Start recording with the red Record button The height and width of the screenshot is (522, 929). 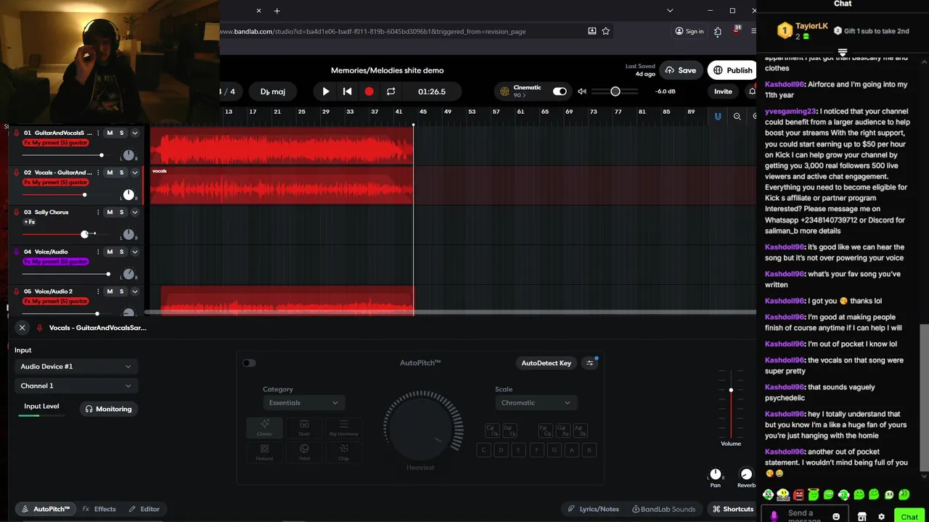coord(369,91)
